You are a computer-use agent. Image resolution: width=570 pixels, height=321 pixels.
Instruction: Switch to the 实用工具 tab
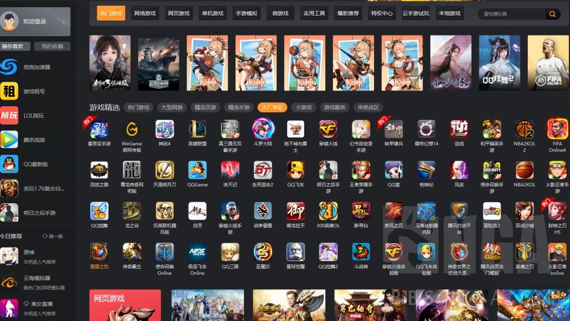315,13
